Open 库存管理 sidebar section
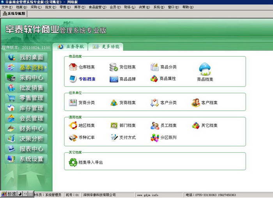The image size is (273, 198). [26, 108]
